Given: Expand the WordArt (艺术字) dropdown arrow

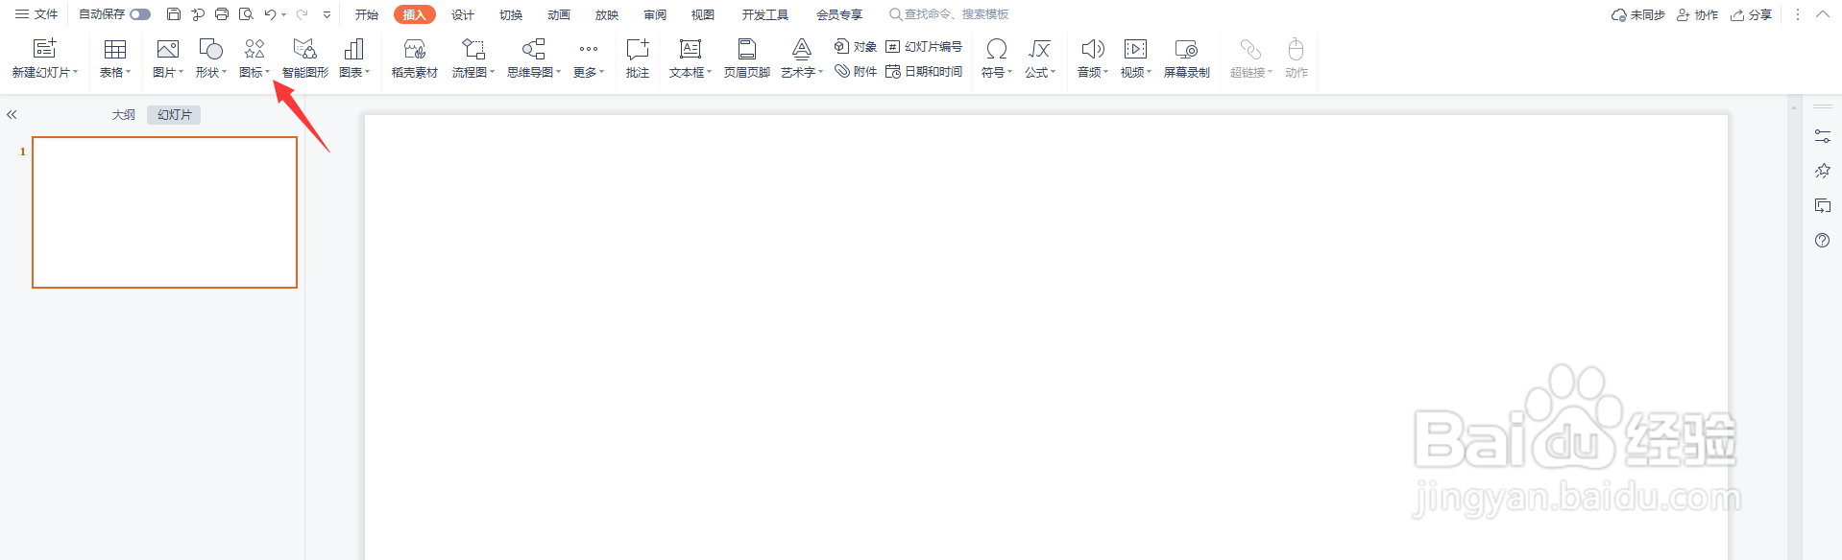Looking at the screenshot, I should [x=820, y=72].
